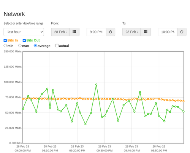Click the 'Bits Out' green label
190x153 pixels.
pyautogui.click(x=33, y=40)
